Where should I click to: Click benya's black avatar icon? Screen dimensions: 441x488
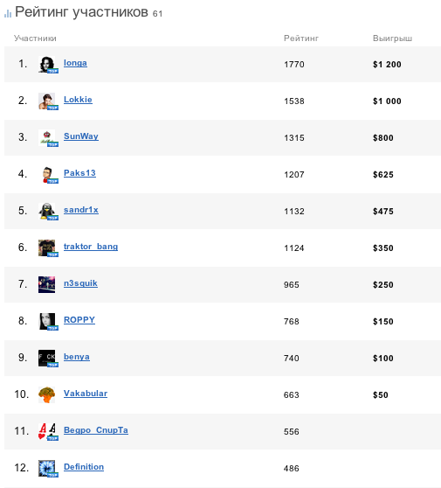point(47,359)
